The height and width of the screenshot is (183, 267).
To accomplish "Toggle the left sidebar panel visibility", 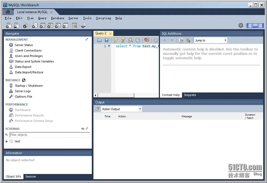I will [x=249, y=26].
